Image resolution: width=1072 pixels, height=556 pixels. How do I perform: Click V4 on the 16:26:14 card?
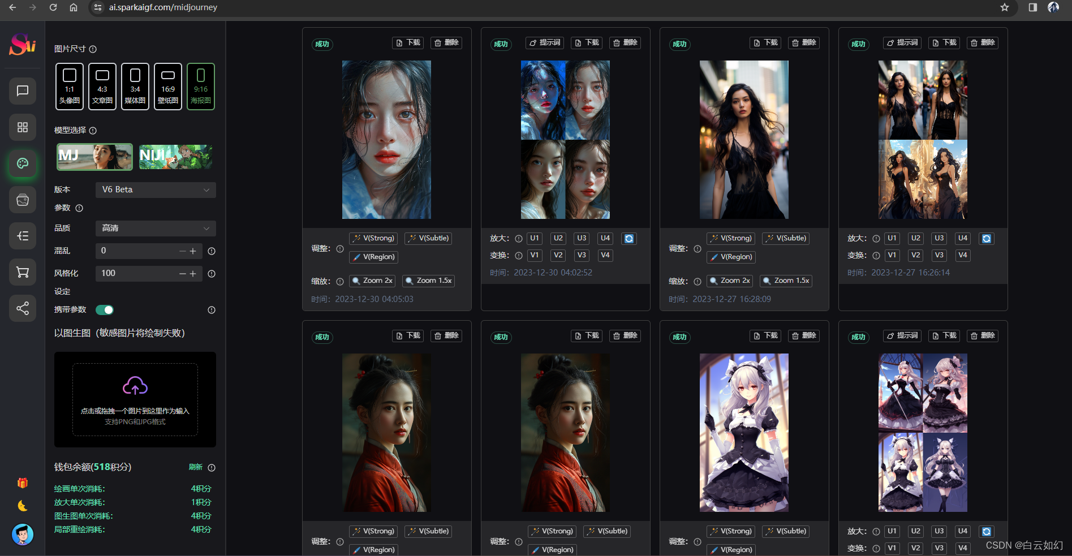click(963, 256)
